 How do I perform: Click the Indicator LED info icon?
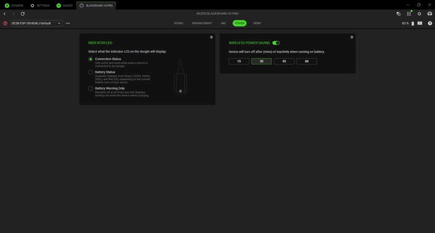pyautogui.click(x=211, y=37)
